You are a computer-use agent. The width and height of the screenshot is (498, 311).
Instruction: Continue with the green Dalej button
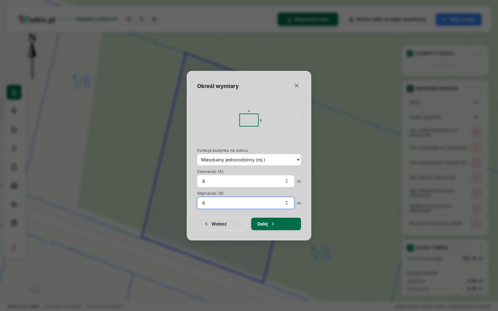coord(276,224)
